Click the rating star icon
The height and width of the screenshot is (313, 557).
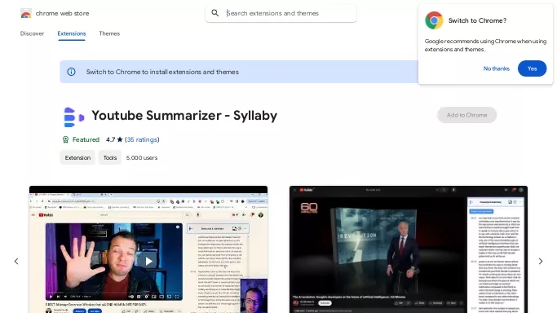(120, 139)
